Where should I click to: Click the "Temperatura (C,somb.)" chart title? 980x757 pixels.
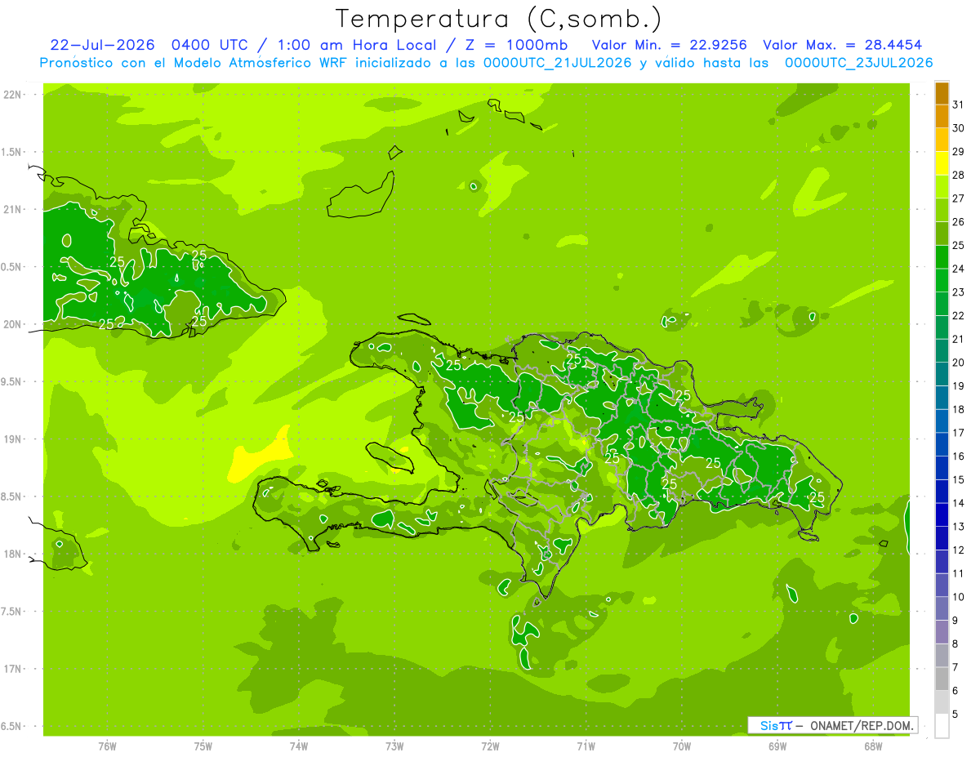(498, 20)
